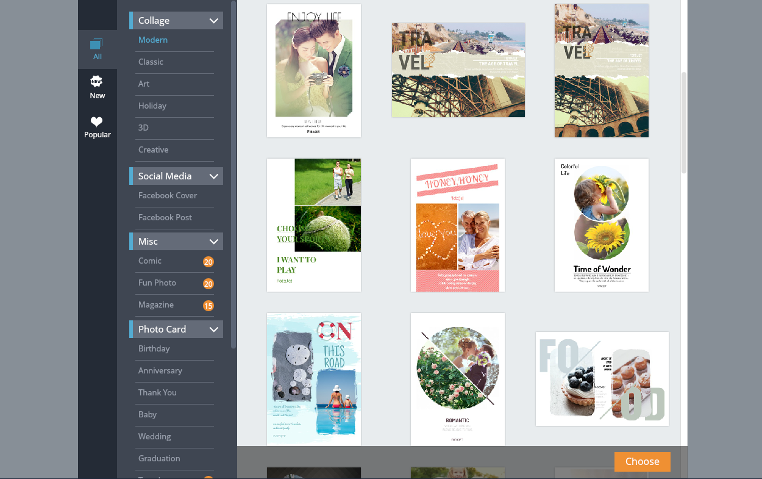Choose the Creative collage category
The width and height of the screenshot is (762, 479).
pos(154,149)
